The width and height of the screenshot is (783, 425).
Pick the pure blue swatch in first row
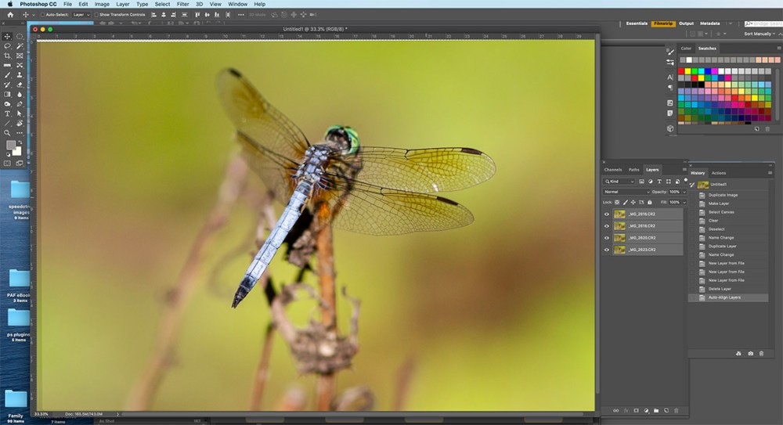tap(708, 71)
